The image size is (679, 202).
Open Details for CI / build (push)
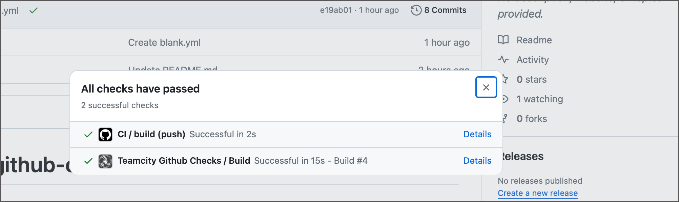tap(477, 134)
